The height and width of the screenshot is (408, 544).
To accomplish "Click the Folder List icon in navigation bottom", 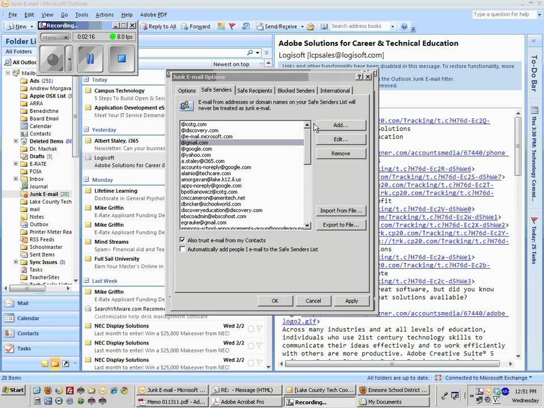I will 55,364.
